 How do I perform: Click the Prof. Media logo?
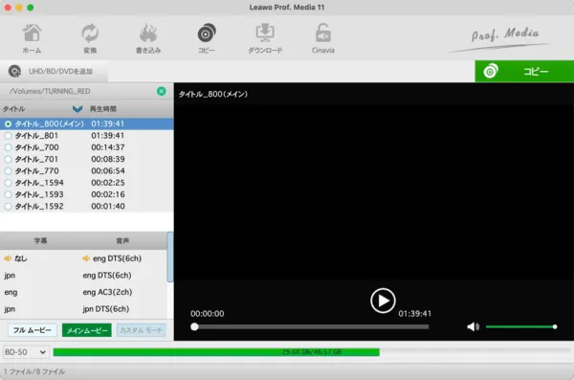tap(500, 39)
